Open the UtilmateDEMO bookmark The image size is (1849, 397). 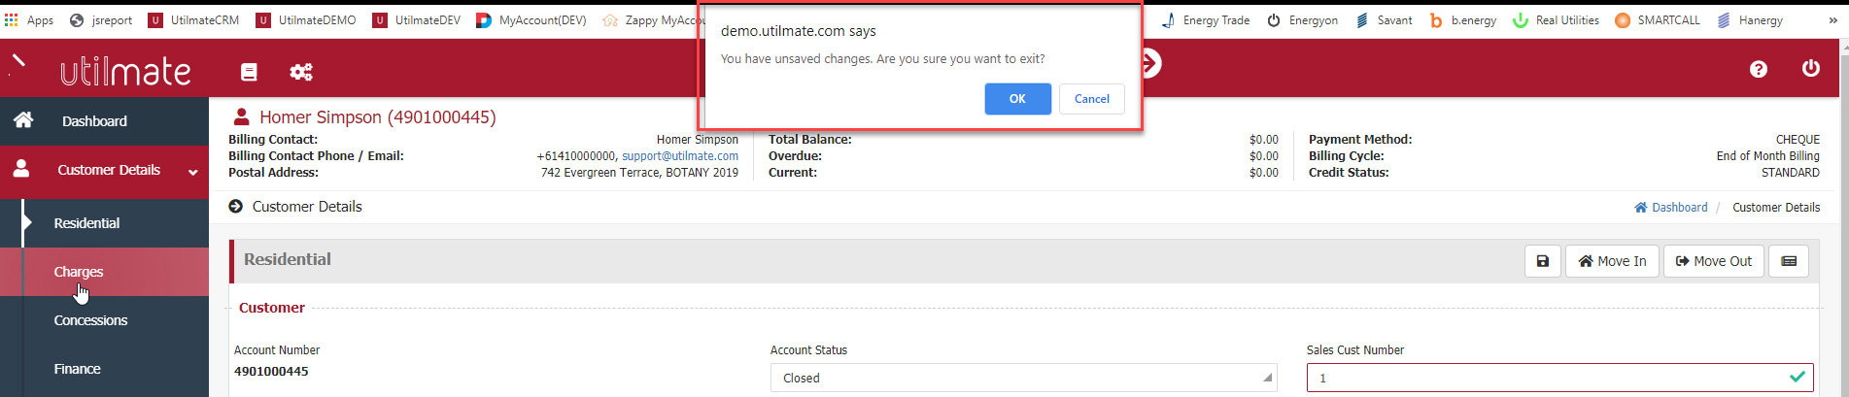pos(306,20)
